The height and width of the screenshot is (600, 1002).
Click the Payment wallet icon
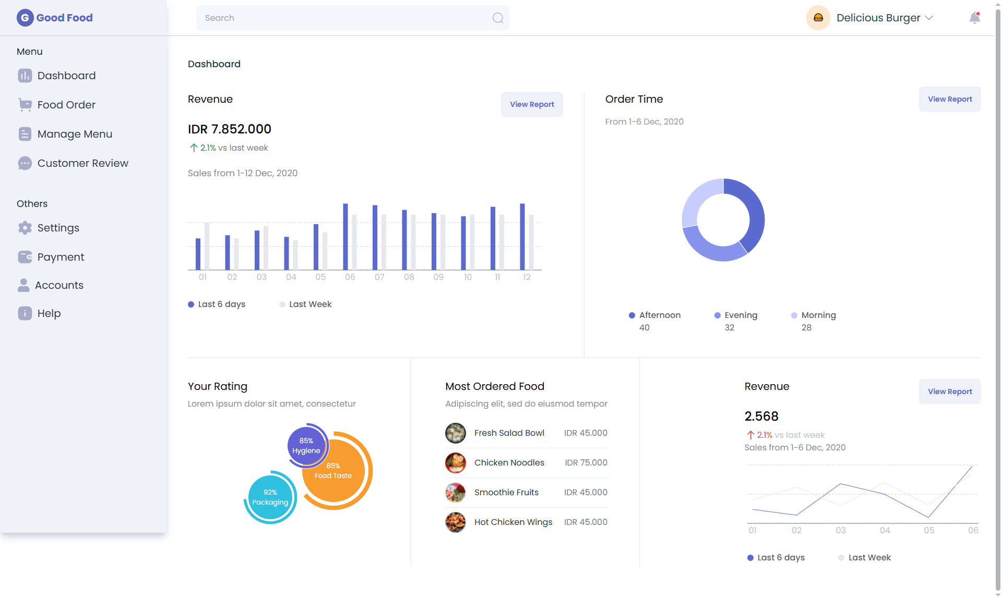coord(25,257)
